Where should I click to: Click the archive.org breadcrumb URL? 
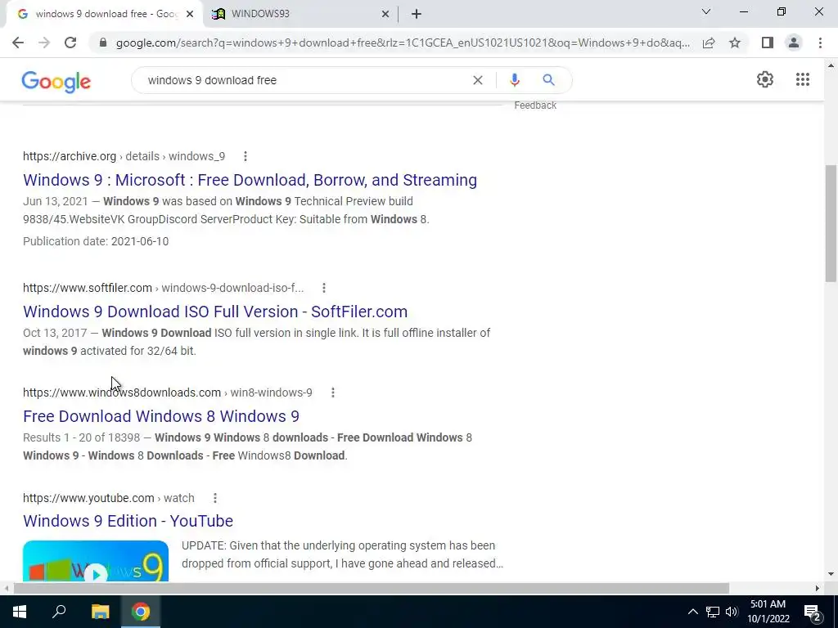point(124,156)
